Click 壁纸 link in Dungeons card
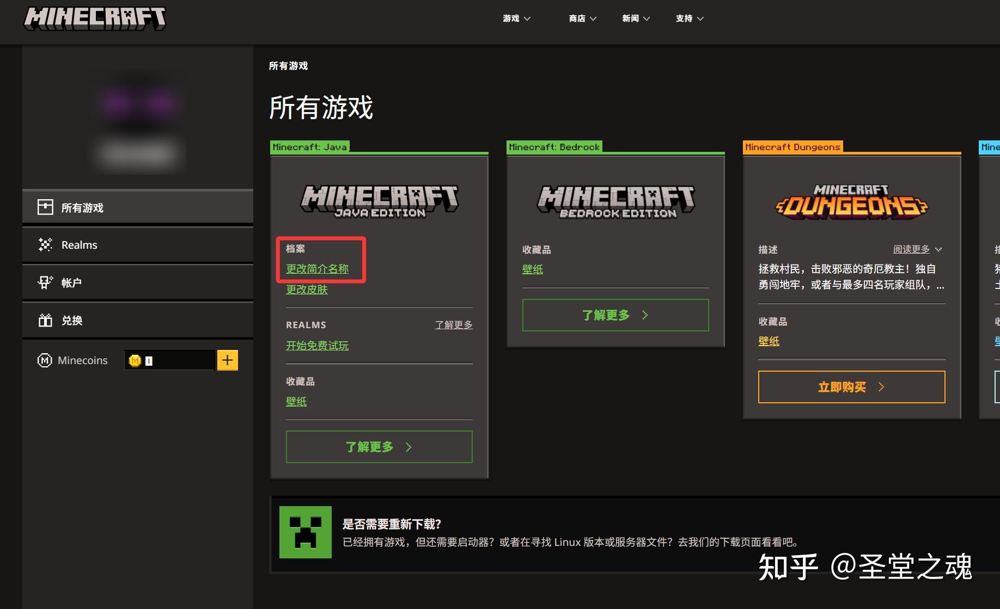Image resolution: width=1000 pixels, height=609 pixels. click(769, 341)
